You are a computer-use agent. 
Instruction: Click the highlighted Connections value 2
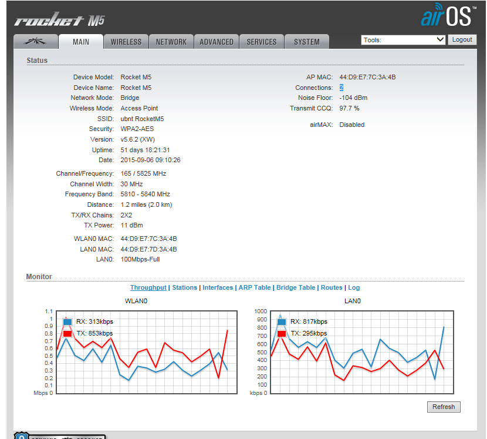point(341,88)
